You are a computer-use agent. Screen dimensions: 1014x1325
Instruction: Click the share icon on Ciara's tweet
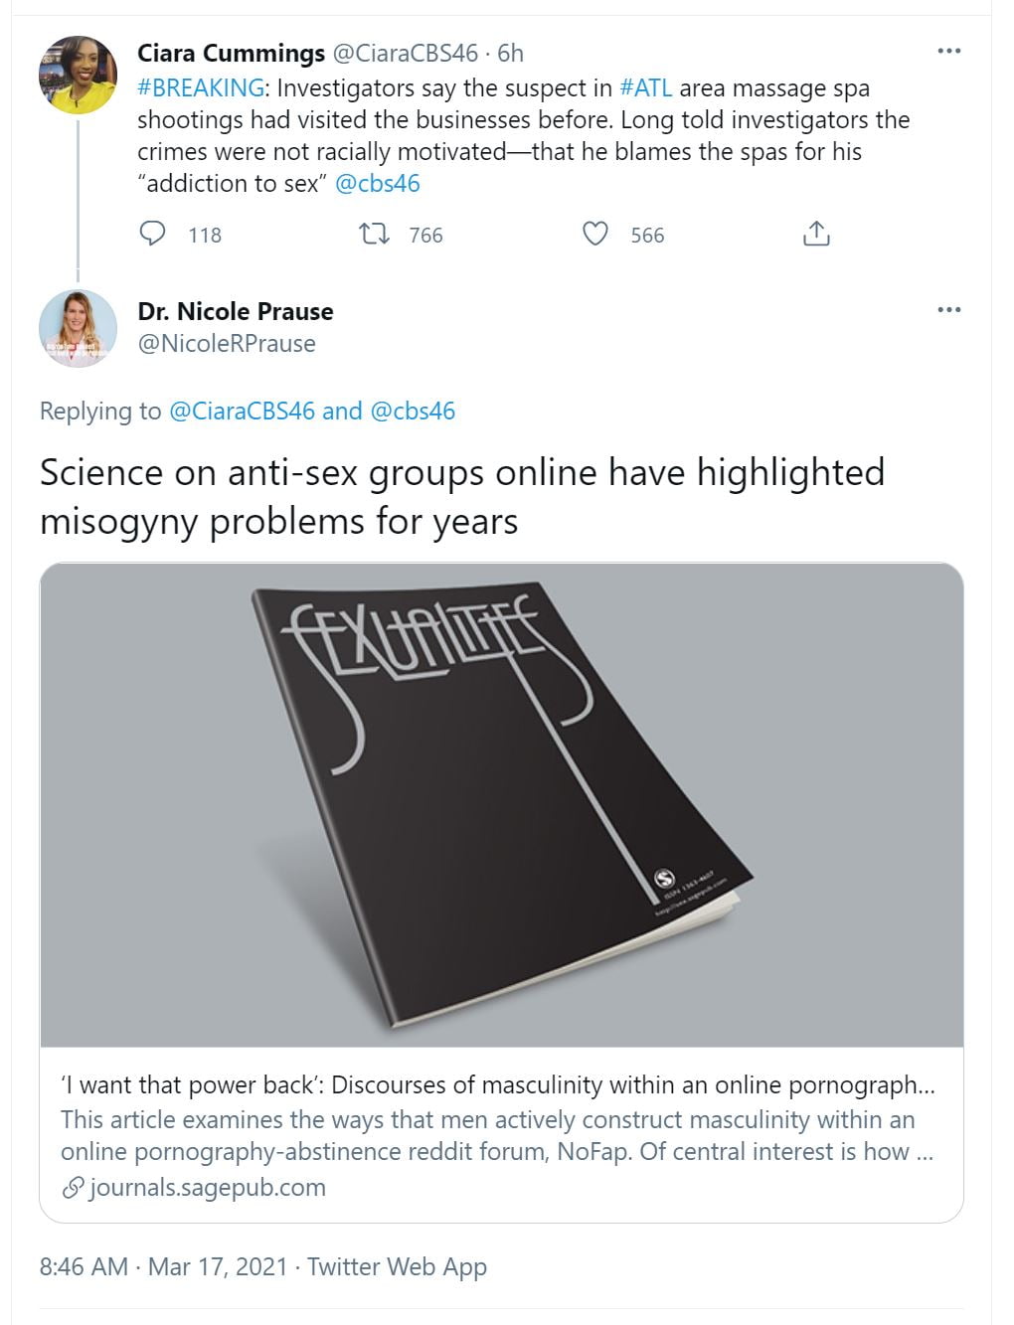click(816, 234)
